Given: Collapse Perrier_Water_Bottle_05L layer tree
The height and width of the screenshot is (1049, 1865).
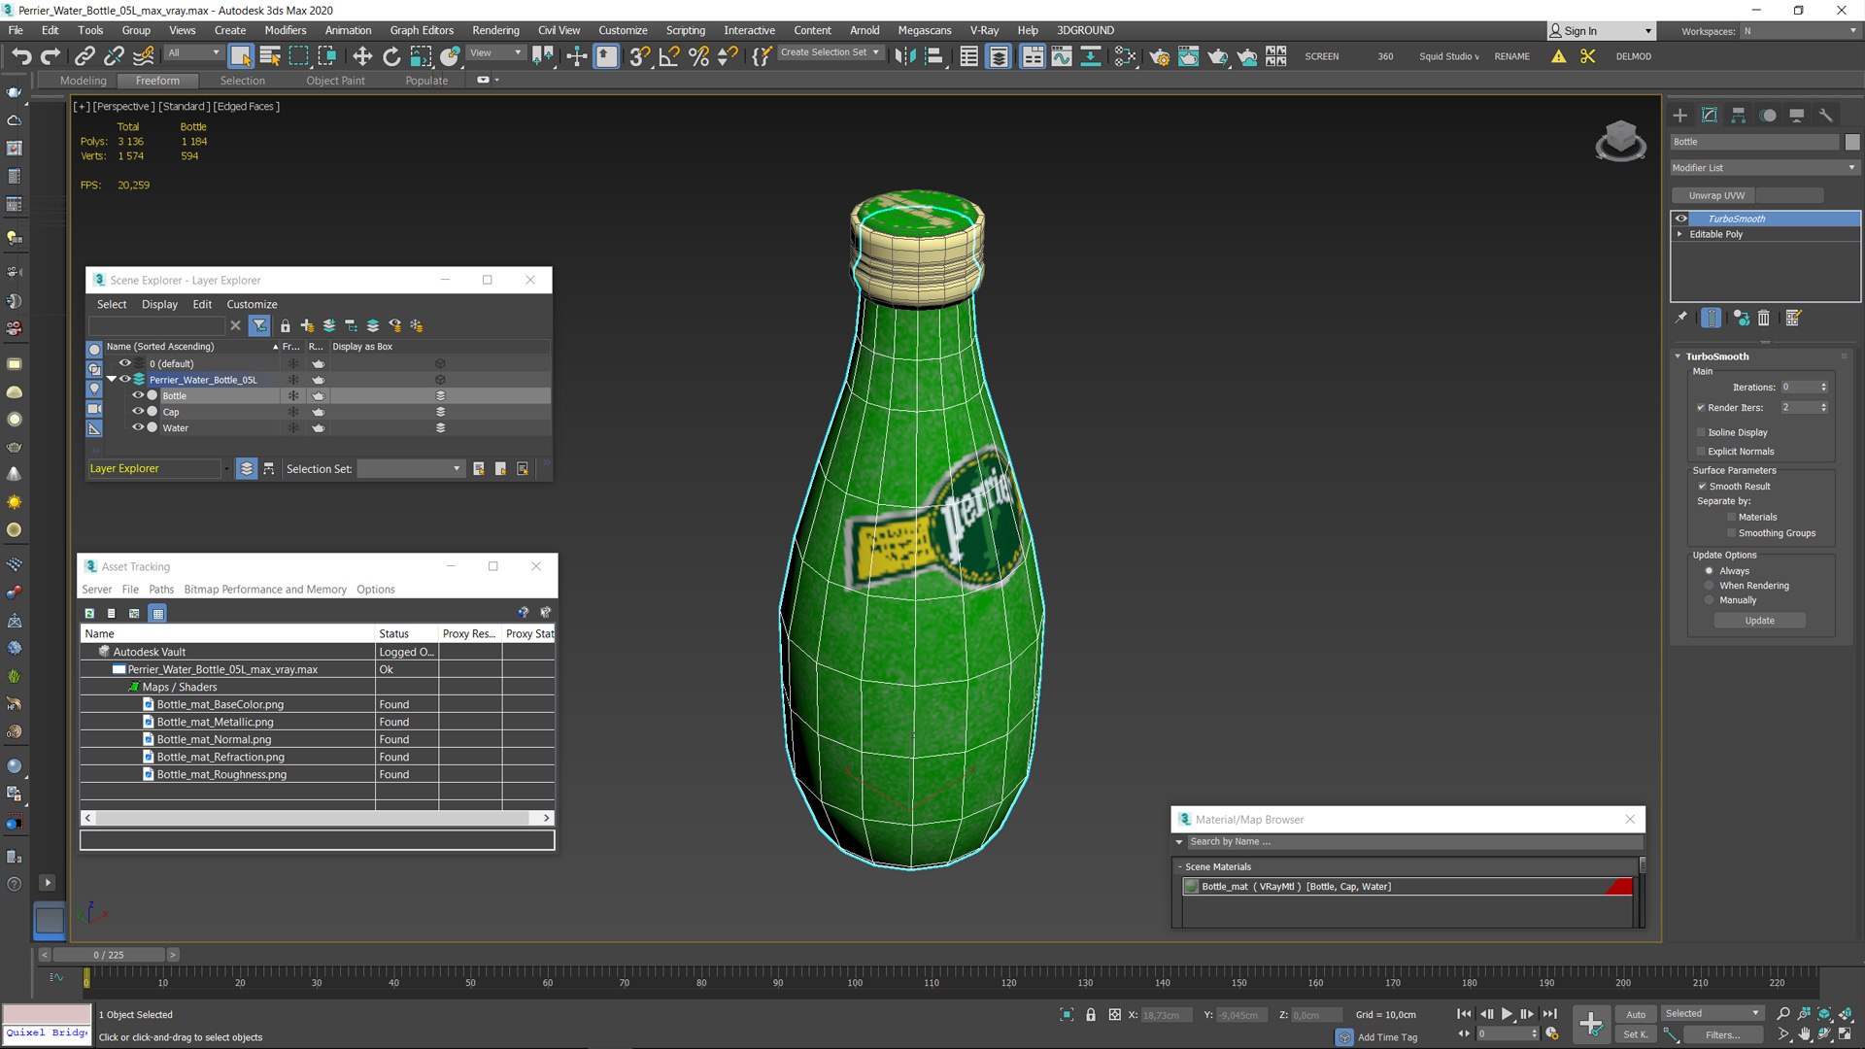Looking at the screenshot, I should (x=112, y=380).
